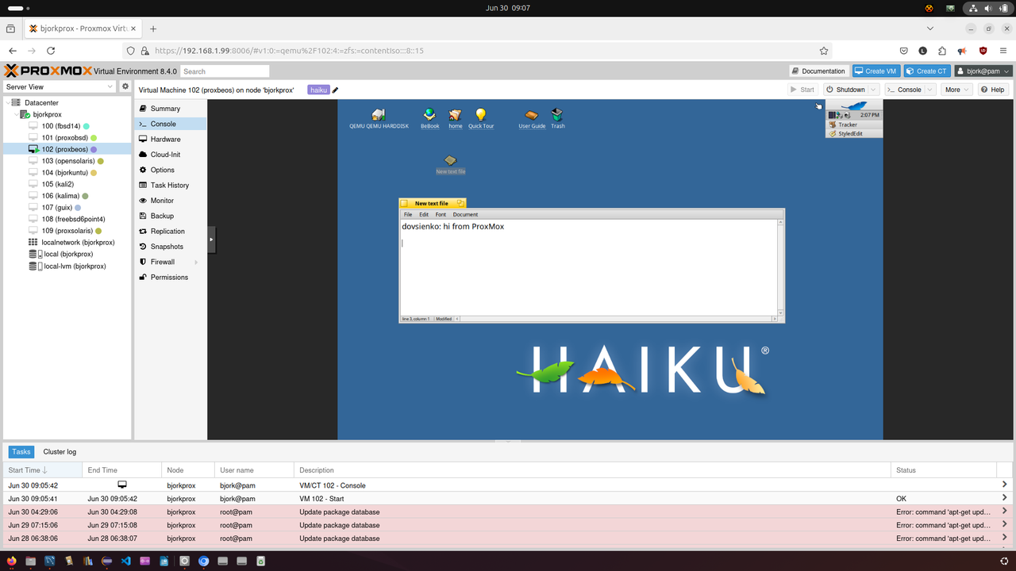This screenshot has height=571, width=1016.
Task: Click in the StyledEdit text area
Action: pyautogui.click(x=588, y=267)
